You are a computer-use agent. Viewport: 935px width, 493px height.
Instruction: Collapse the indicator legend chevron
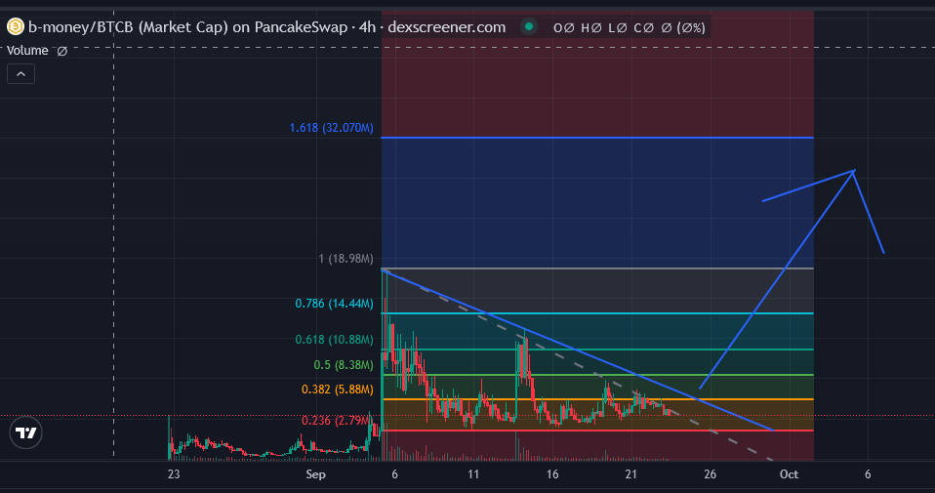tap(20, 74)
